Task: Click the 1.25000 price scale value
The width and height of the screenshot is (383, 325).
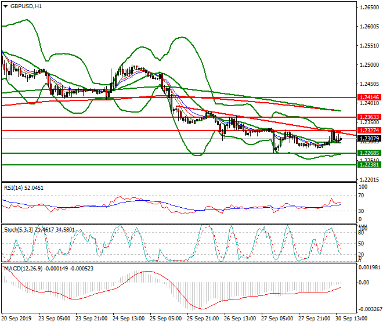Action: [369, 65]
